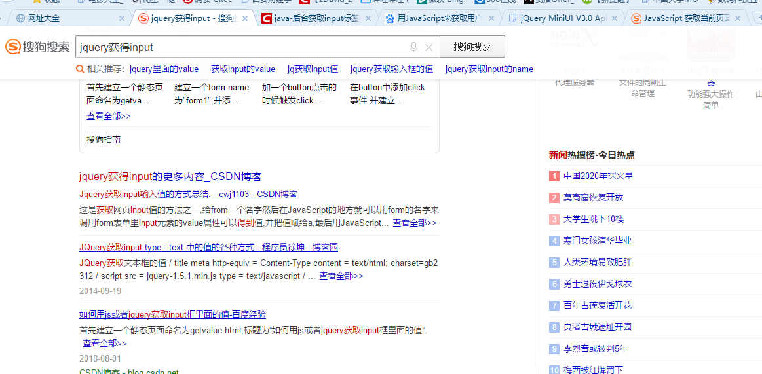Image resolution: width=762 pixels, height=374 pixels.
Task: Click the ad caption 功能强大操作简单
Action: click(711, 99)
